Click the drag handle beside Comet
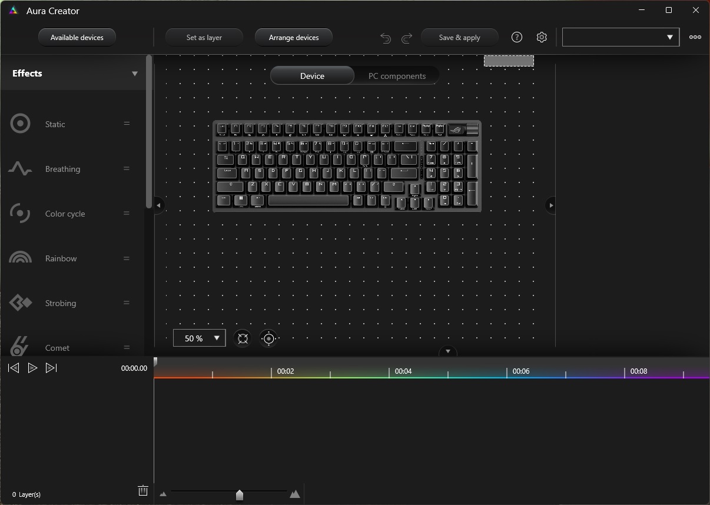 click(126, 347)
